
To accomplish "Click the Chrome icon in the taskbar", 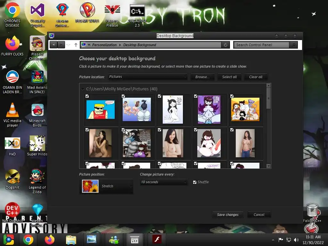I will [x=28, y=240].
